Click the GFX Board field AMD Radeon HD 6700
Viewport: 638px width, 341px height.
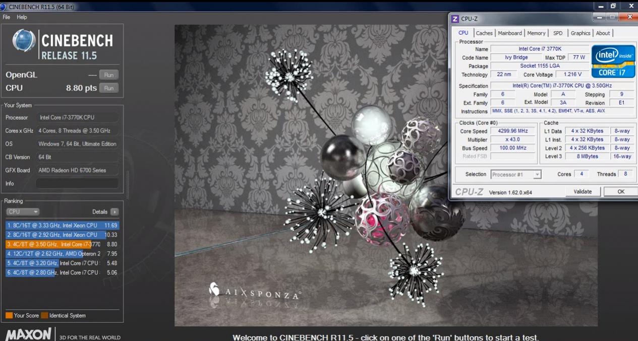[78, 170]
